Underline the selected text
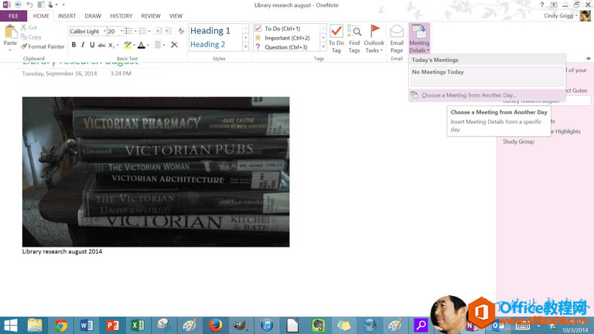The height and width of the screenshot is (334, 594). [x=92, y=45]
